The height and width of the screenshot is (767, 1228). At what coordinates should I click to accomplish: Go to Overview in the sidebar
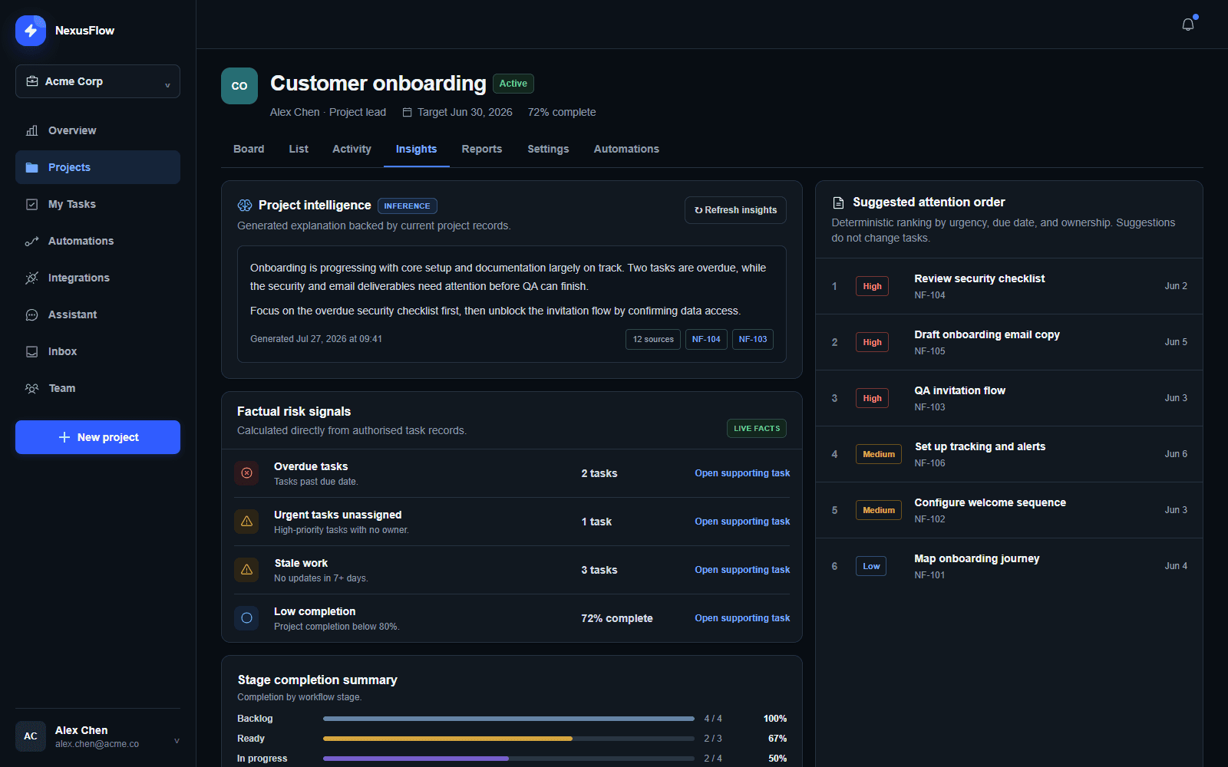pos(97,130)
